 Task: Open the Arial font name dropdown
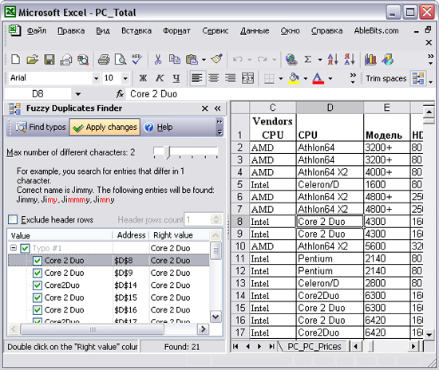(96, 78)
